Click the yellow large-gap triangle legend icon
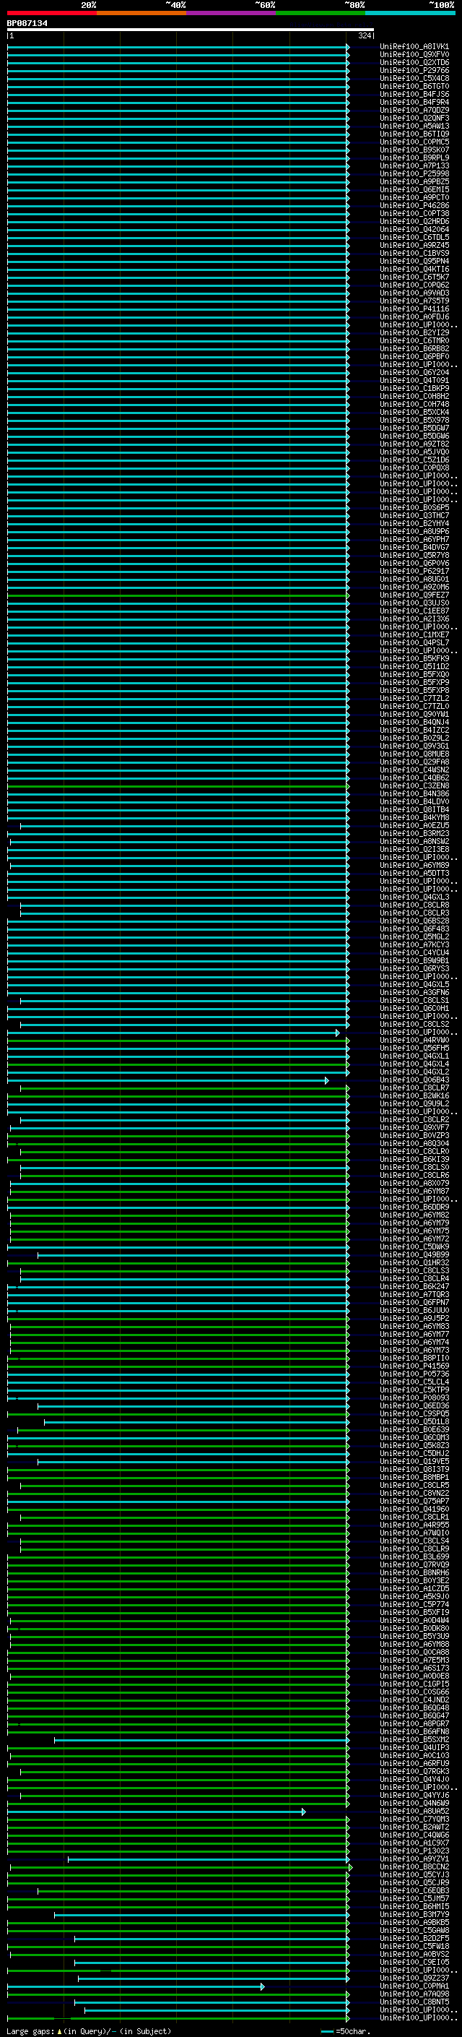This screenshot has width=462, height=2037. pyautogui.click(x=59, y=2031)
